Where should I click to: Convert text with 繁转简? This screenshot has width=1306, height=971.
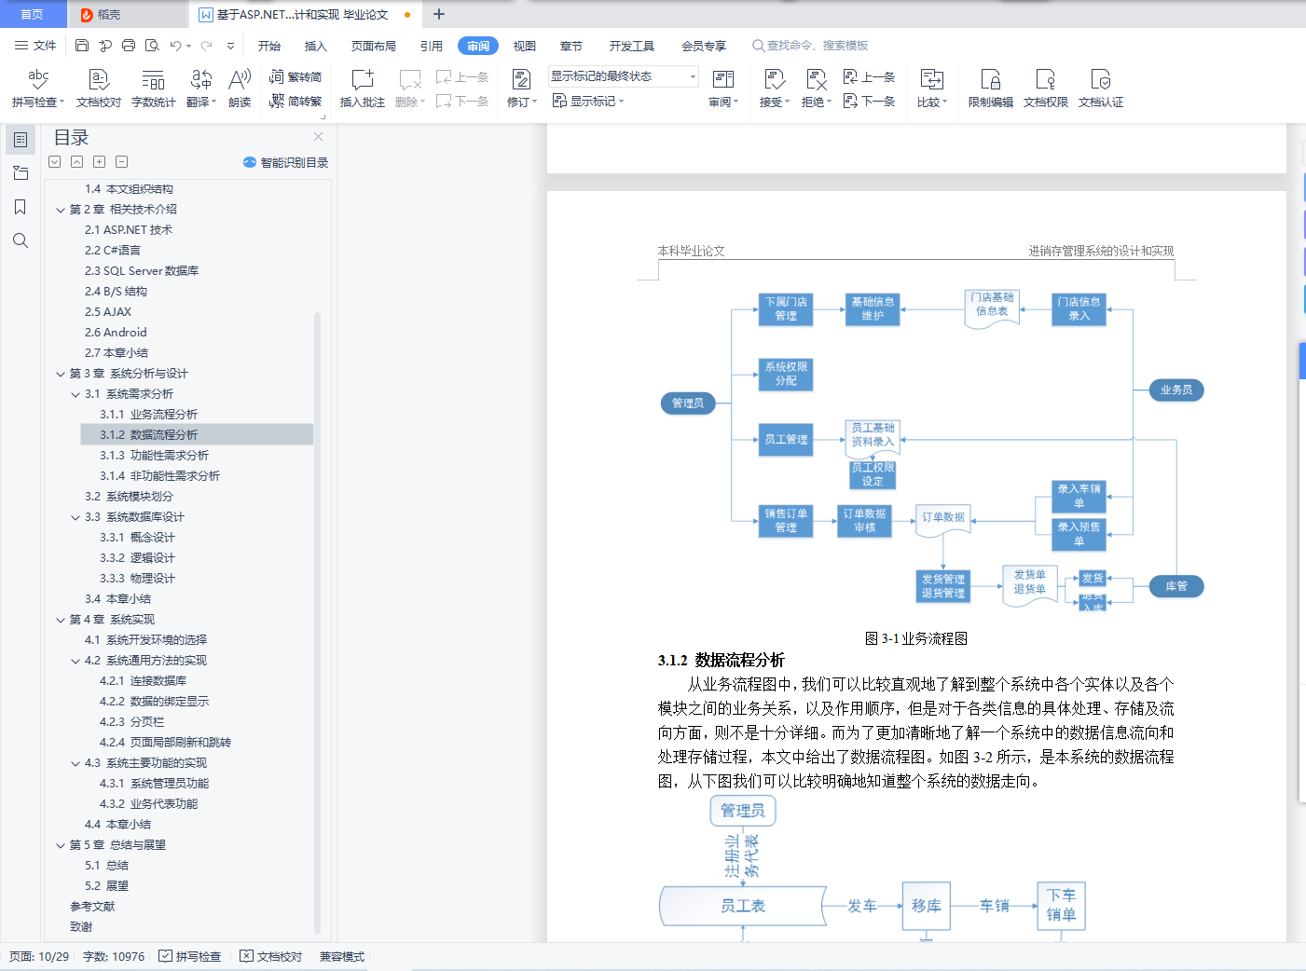tap(296, 77)
